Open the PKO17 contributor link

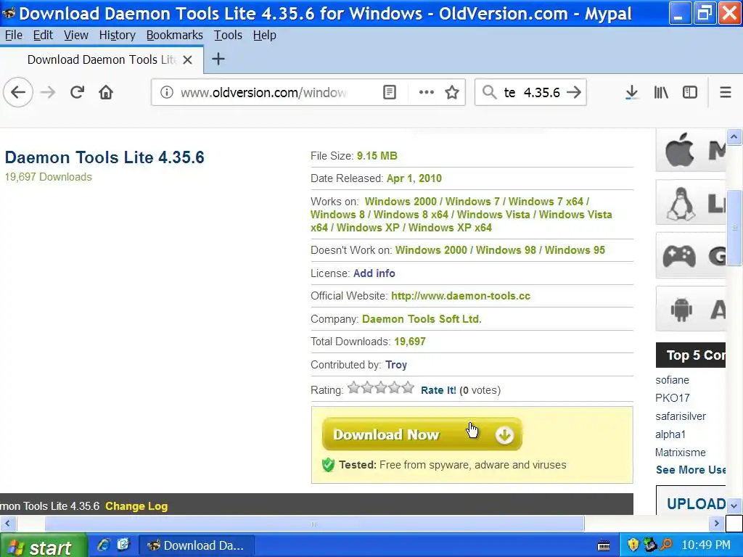tap(673, 398)
